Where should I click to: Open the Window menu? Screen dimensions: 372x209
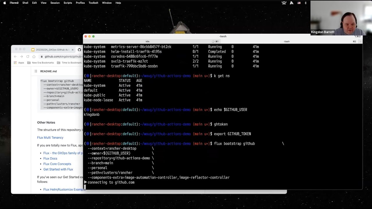click(x=107, y=3)
